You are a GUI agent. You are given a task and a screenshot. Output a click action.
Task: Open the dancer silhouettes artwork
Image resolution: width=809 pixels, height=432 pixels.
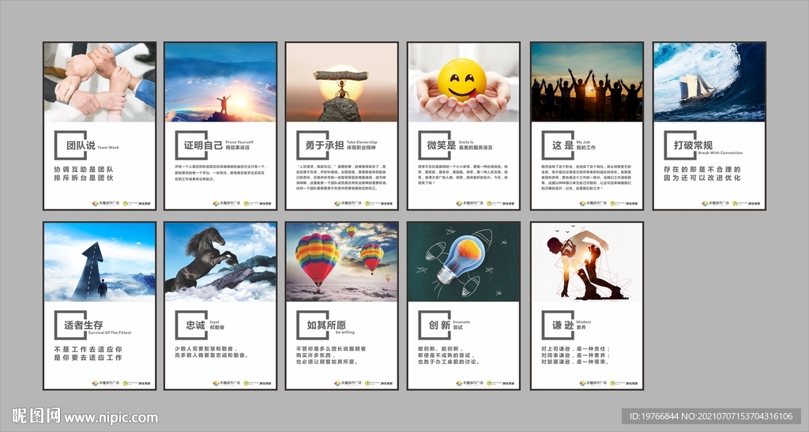pyautogui.click(x=587, y=262)
